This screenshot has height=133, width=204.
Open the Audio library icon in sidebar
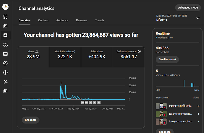(5, 91)
